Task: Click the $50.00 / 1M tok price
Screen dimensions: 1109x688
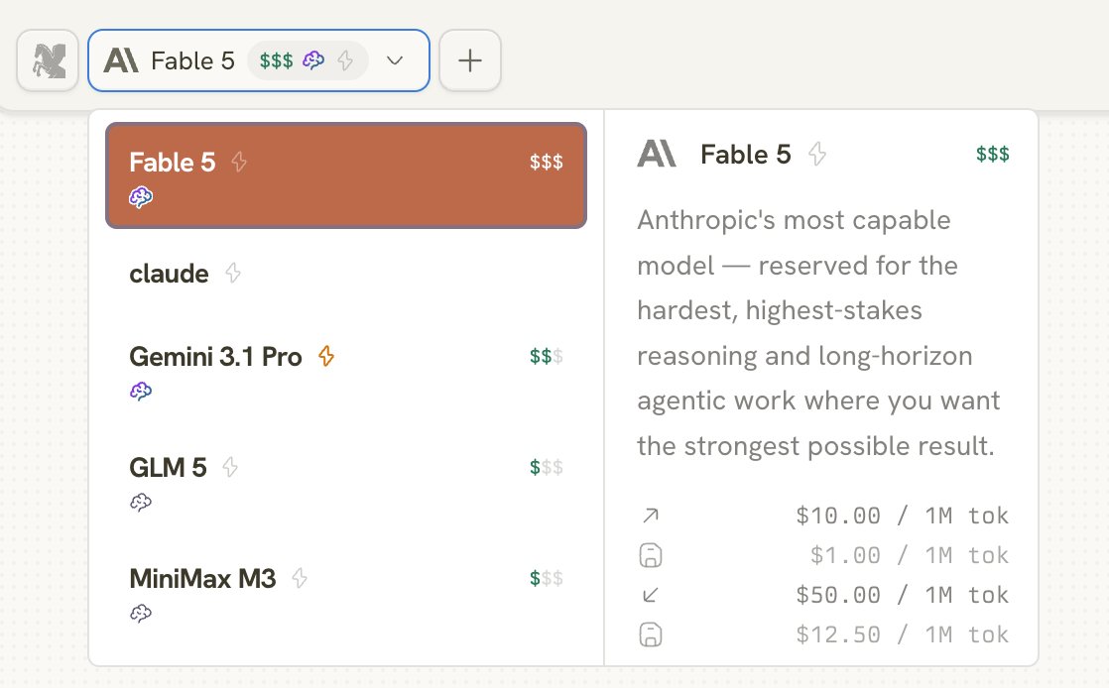Action: click(x=903, y=595)
